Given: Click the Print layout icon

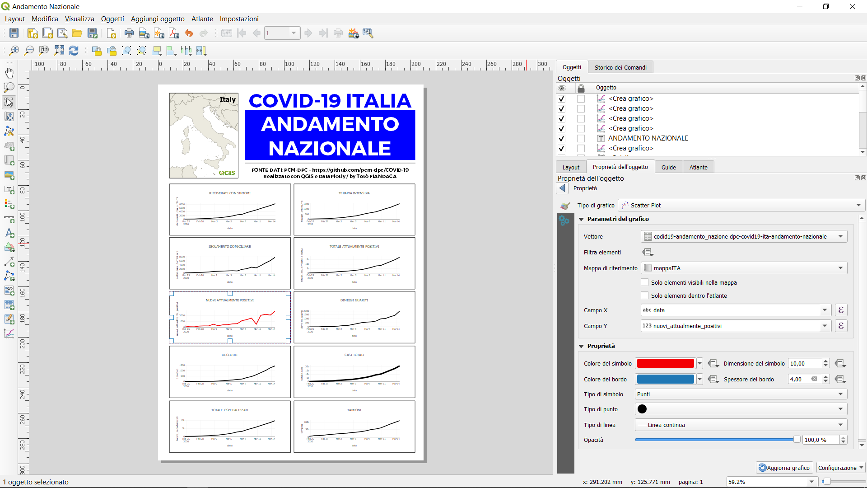Looking at the screenshot, I should click(129, 33).
